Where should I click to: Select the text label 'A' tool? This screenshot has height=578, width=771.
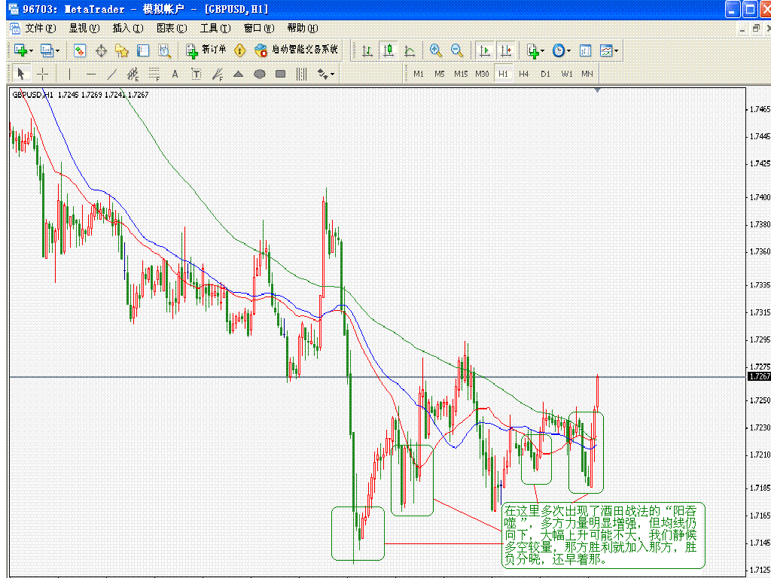(175, 74)
